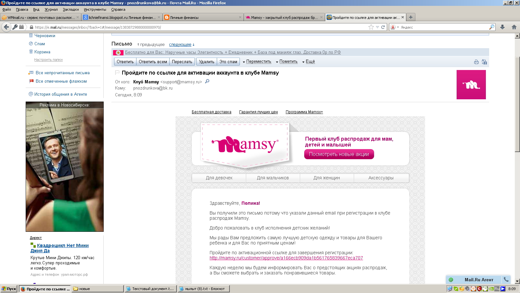
Task: Click Ответить всем button
Action: 153,62
